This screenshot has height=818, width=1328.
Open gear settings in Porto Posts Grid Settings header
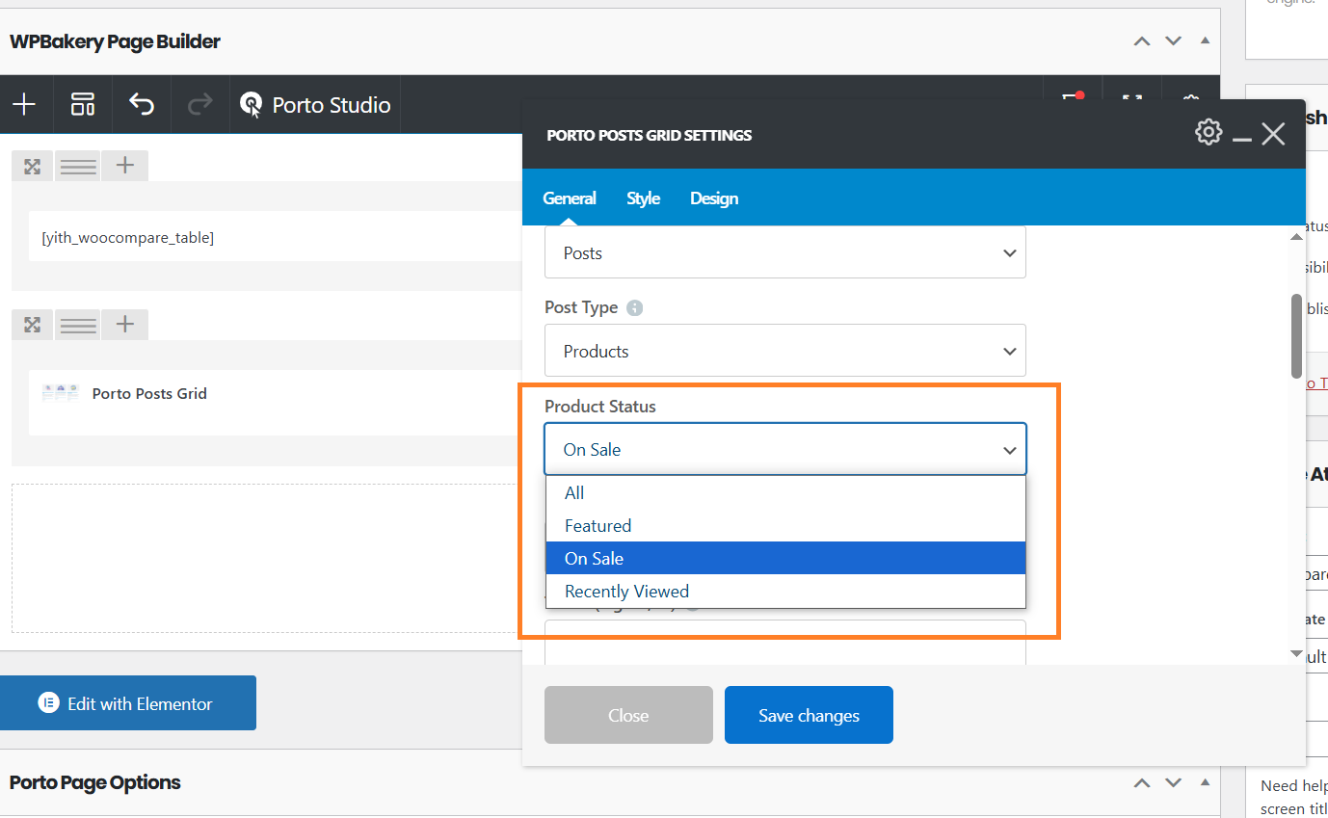coord(1208,133)
